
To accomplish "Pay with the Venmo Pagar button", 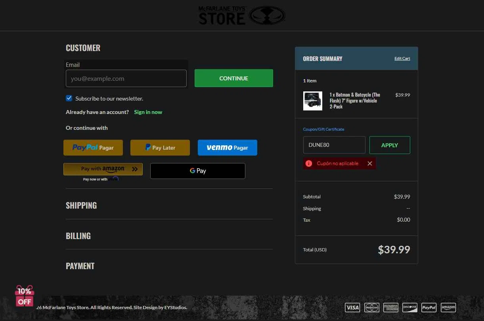I will tap(228, 148).
